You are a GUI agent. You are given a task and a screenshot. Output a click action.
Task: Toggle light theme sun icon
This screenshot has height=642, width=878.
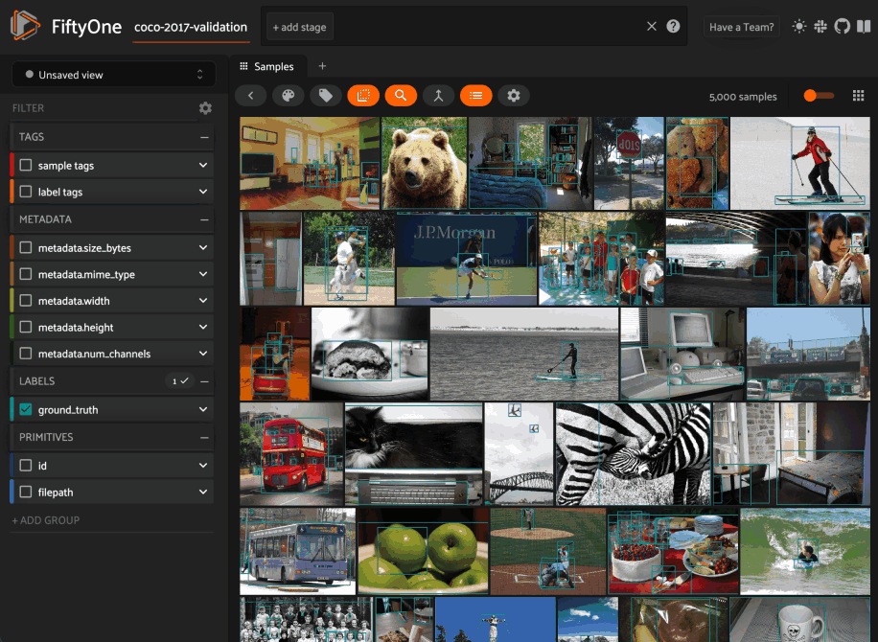coord(799,26)
